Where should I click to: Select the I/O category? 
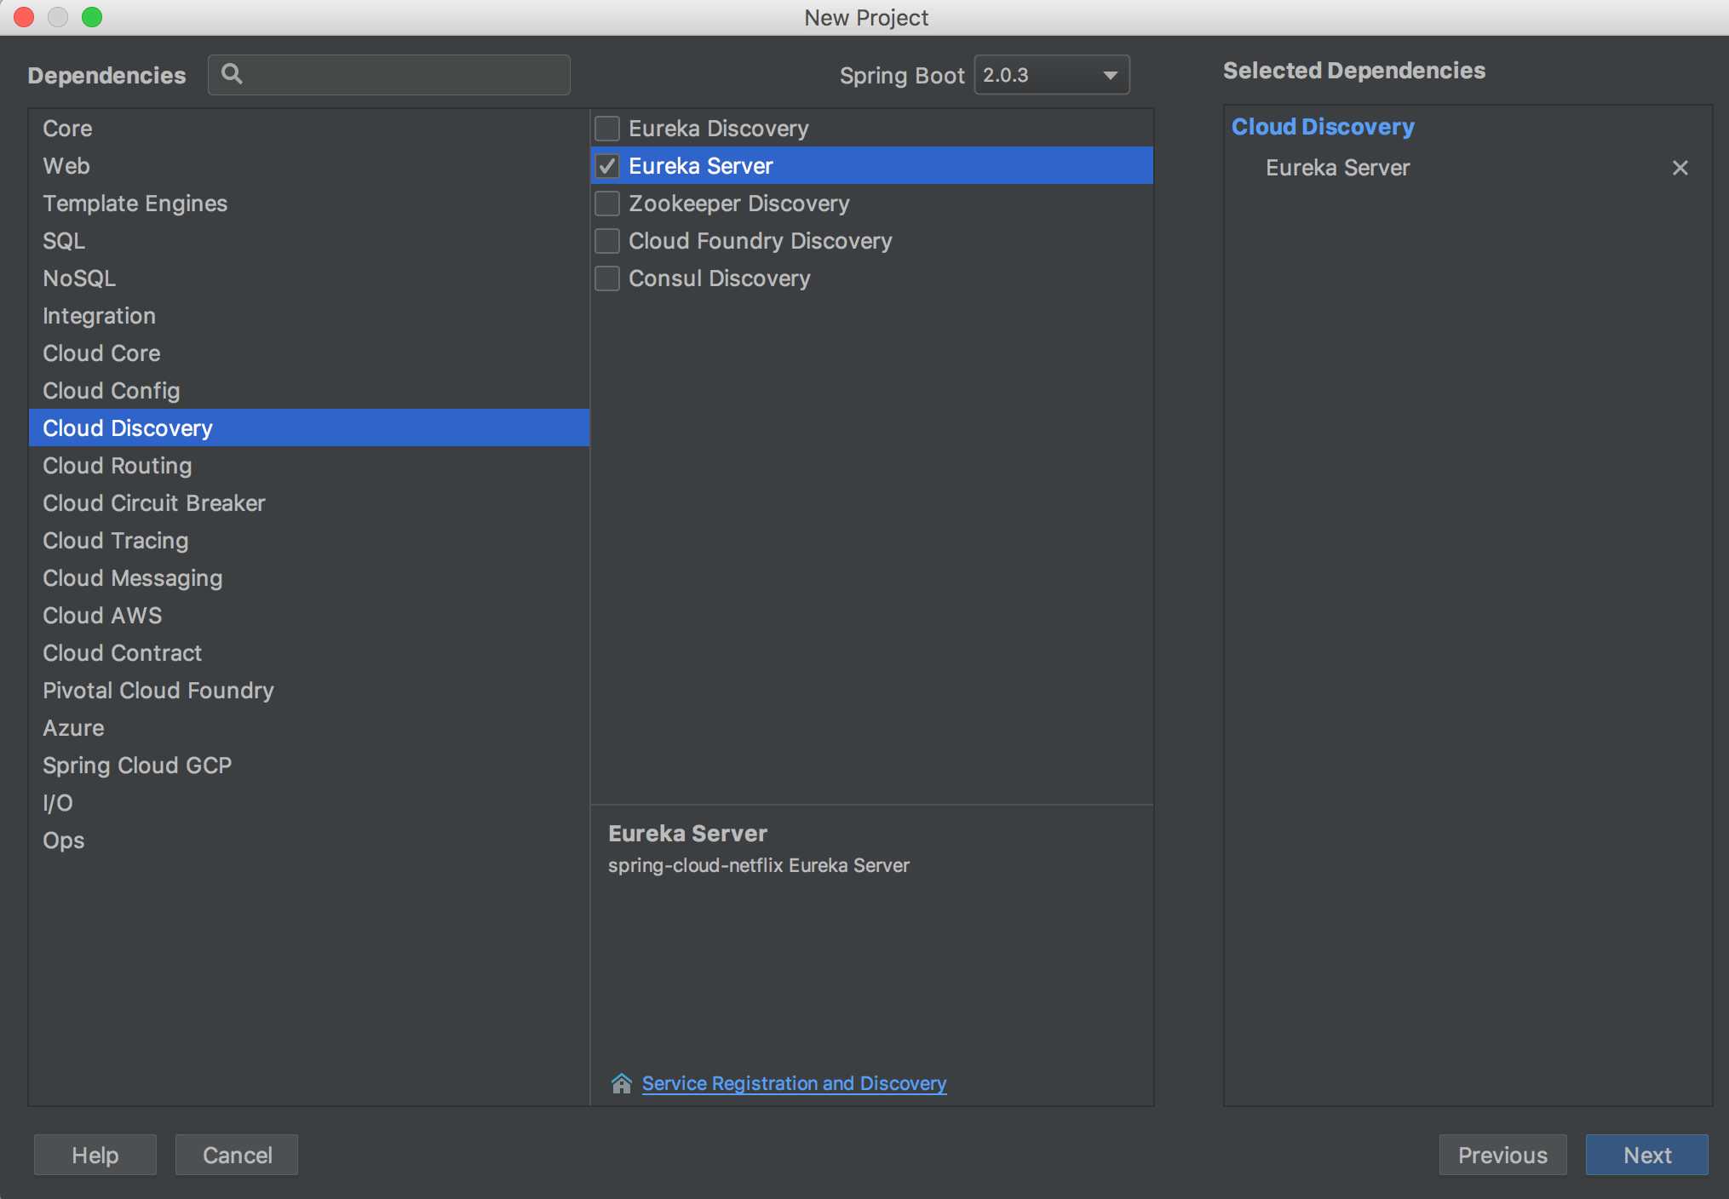tap(309, 803)
